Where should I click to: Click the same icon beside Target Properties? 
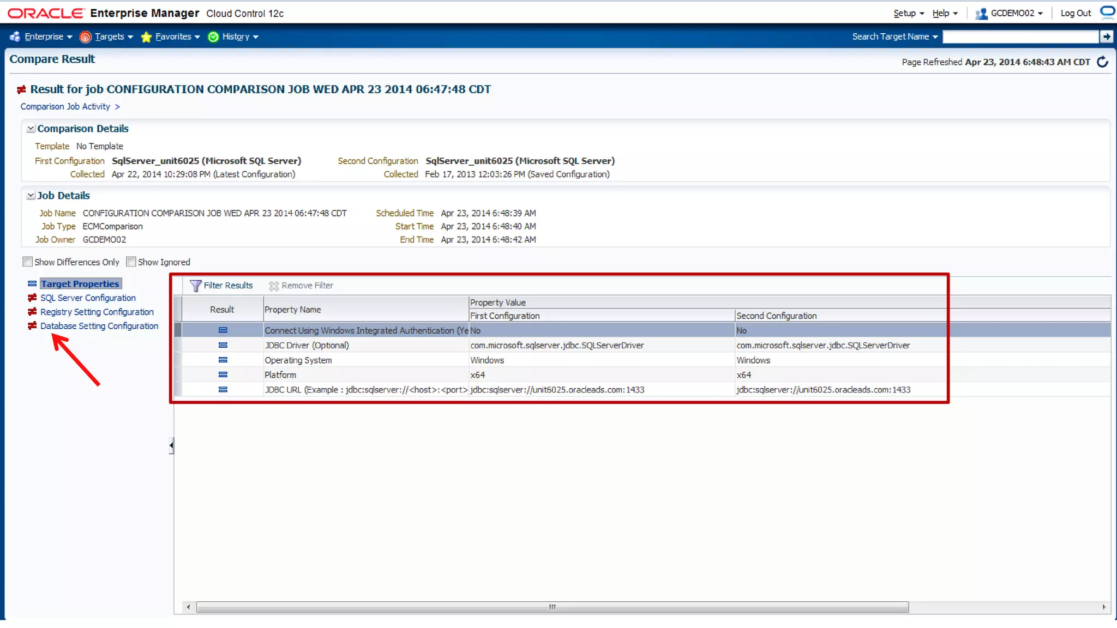(x=32, y=283)
